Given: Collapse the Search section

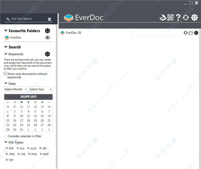Looking at the screenshot, I should [6, 47].
